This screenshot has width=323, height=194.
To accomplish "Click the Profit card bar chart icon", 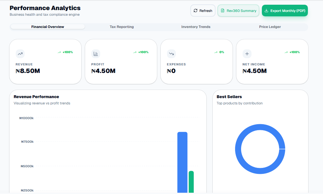I will [96, 54].
